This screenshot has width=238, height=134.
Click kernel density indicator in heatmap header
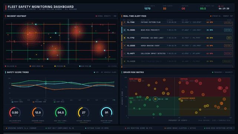(106, 16)
